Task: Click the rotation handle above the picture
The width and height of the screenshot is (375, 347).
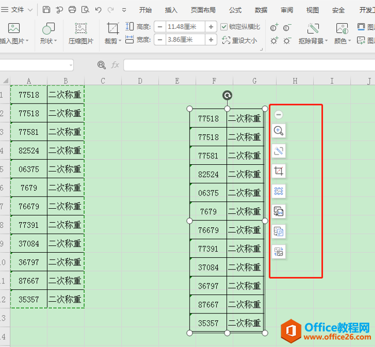Action: tap(227, 95)
